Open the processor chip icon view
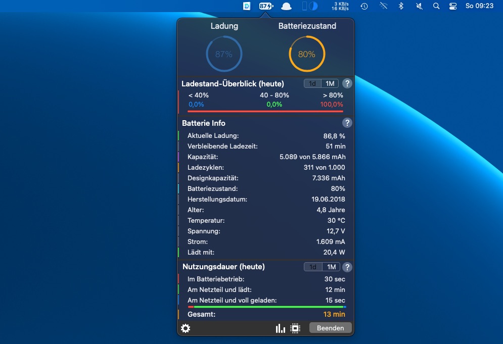This screenshot has width=503, height=344. click(295, 328)
